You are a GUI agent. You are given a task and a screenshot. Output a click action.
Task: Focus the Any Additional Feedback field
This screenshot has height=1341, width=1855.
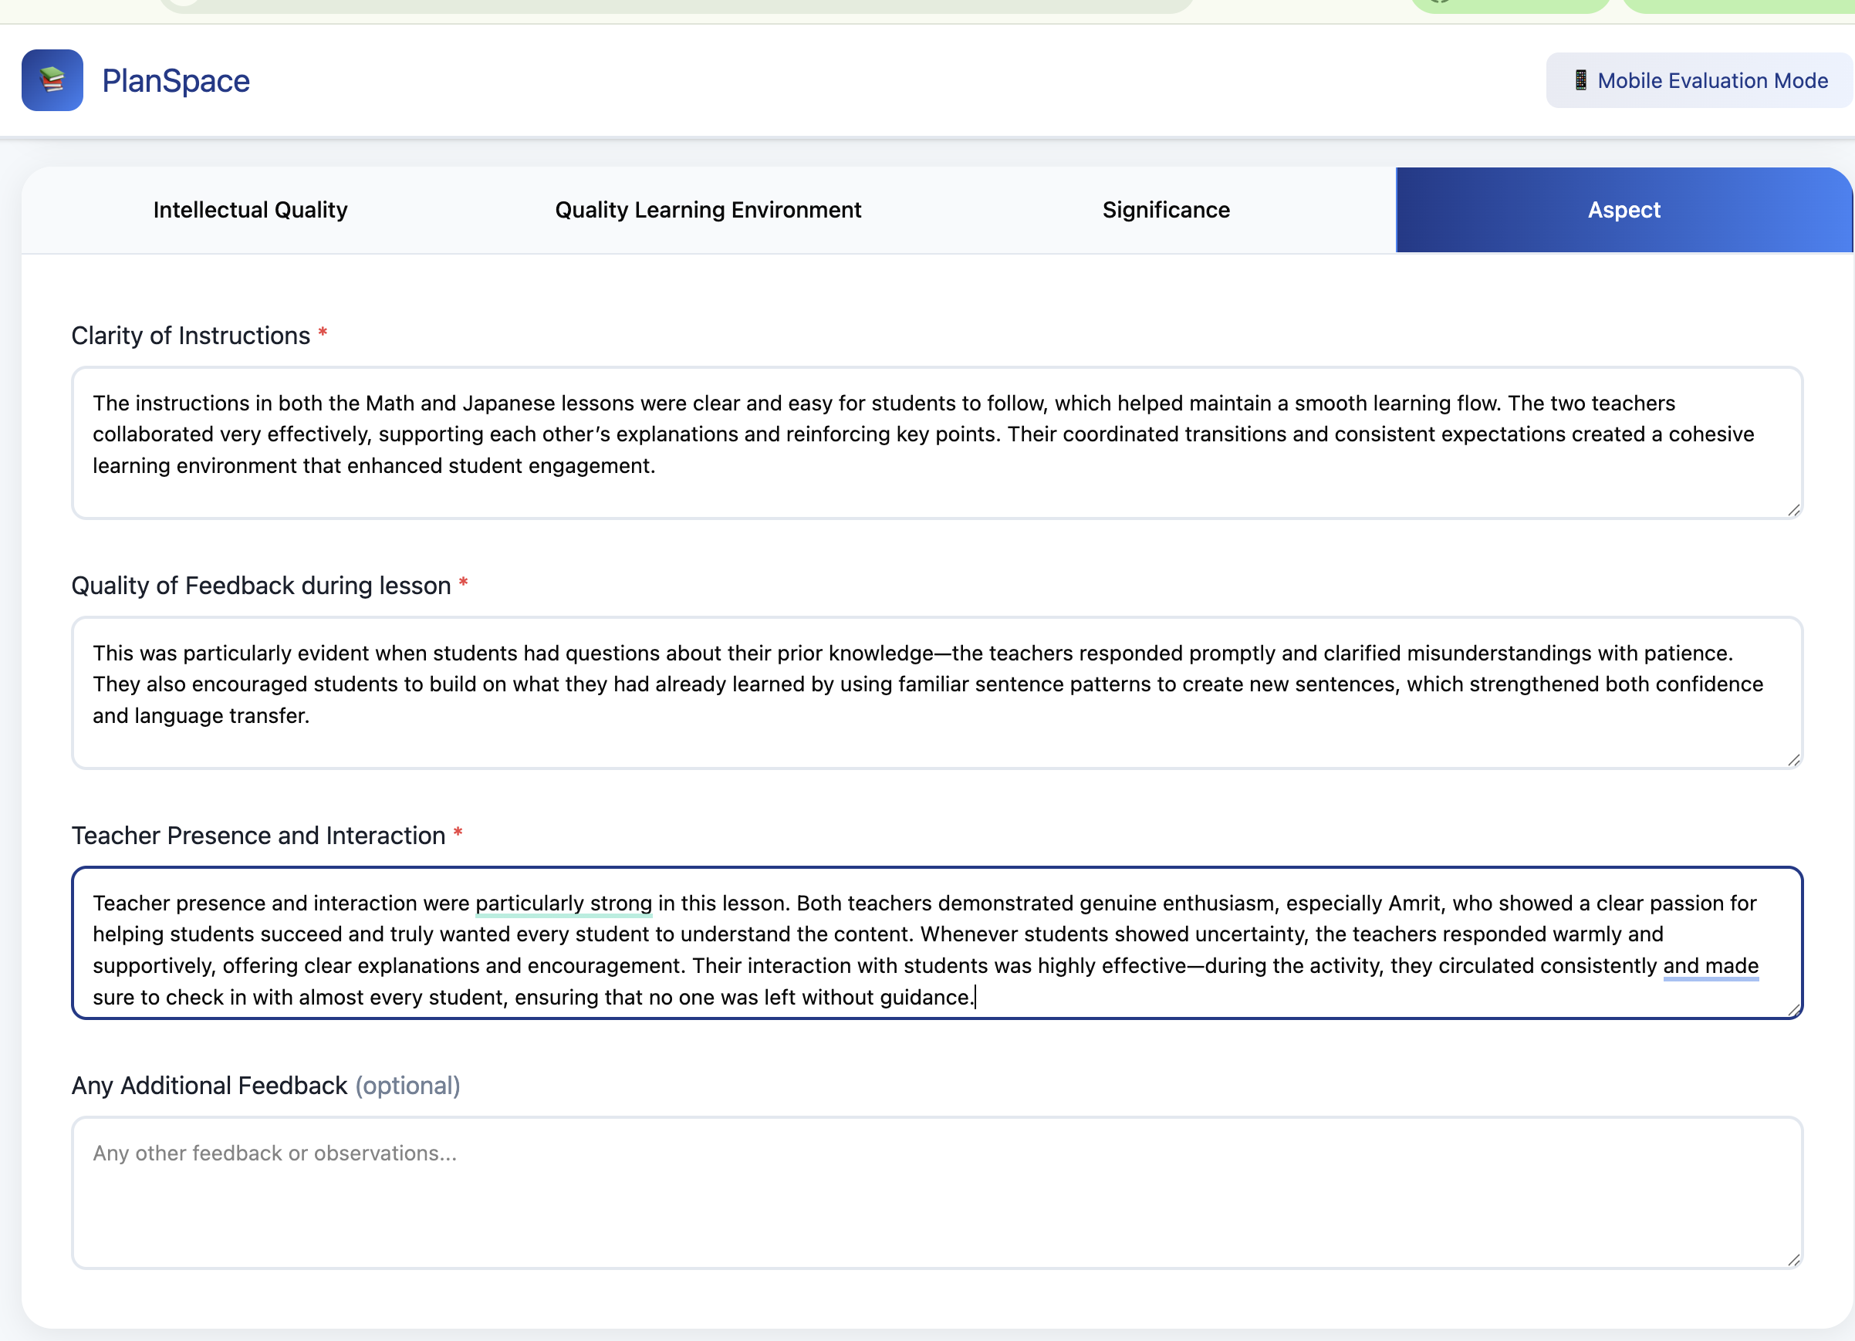click(937, 1192)
